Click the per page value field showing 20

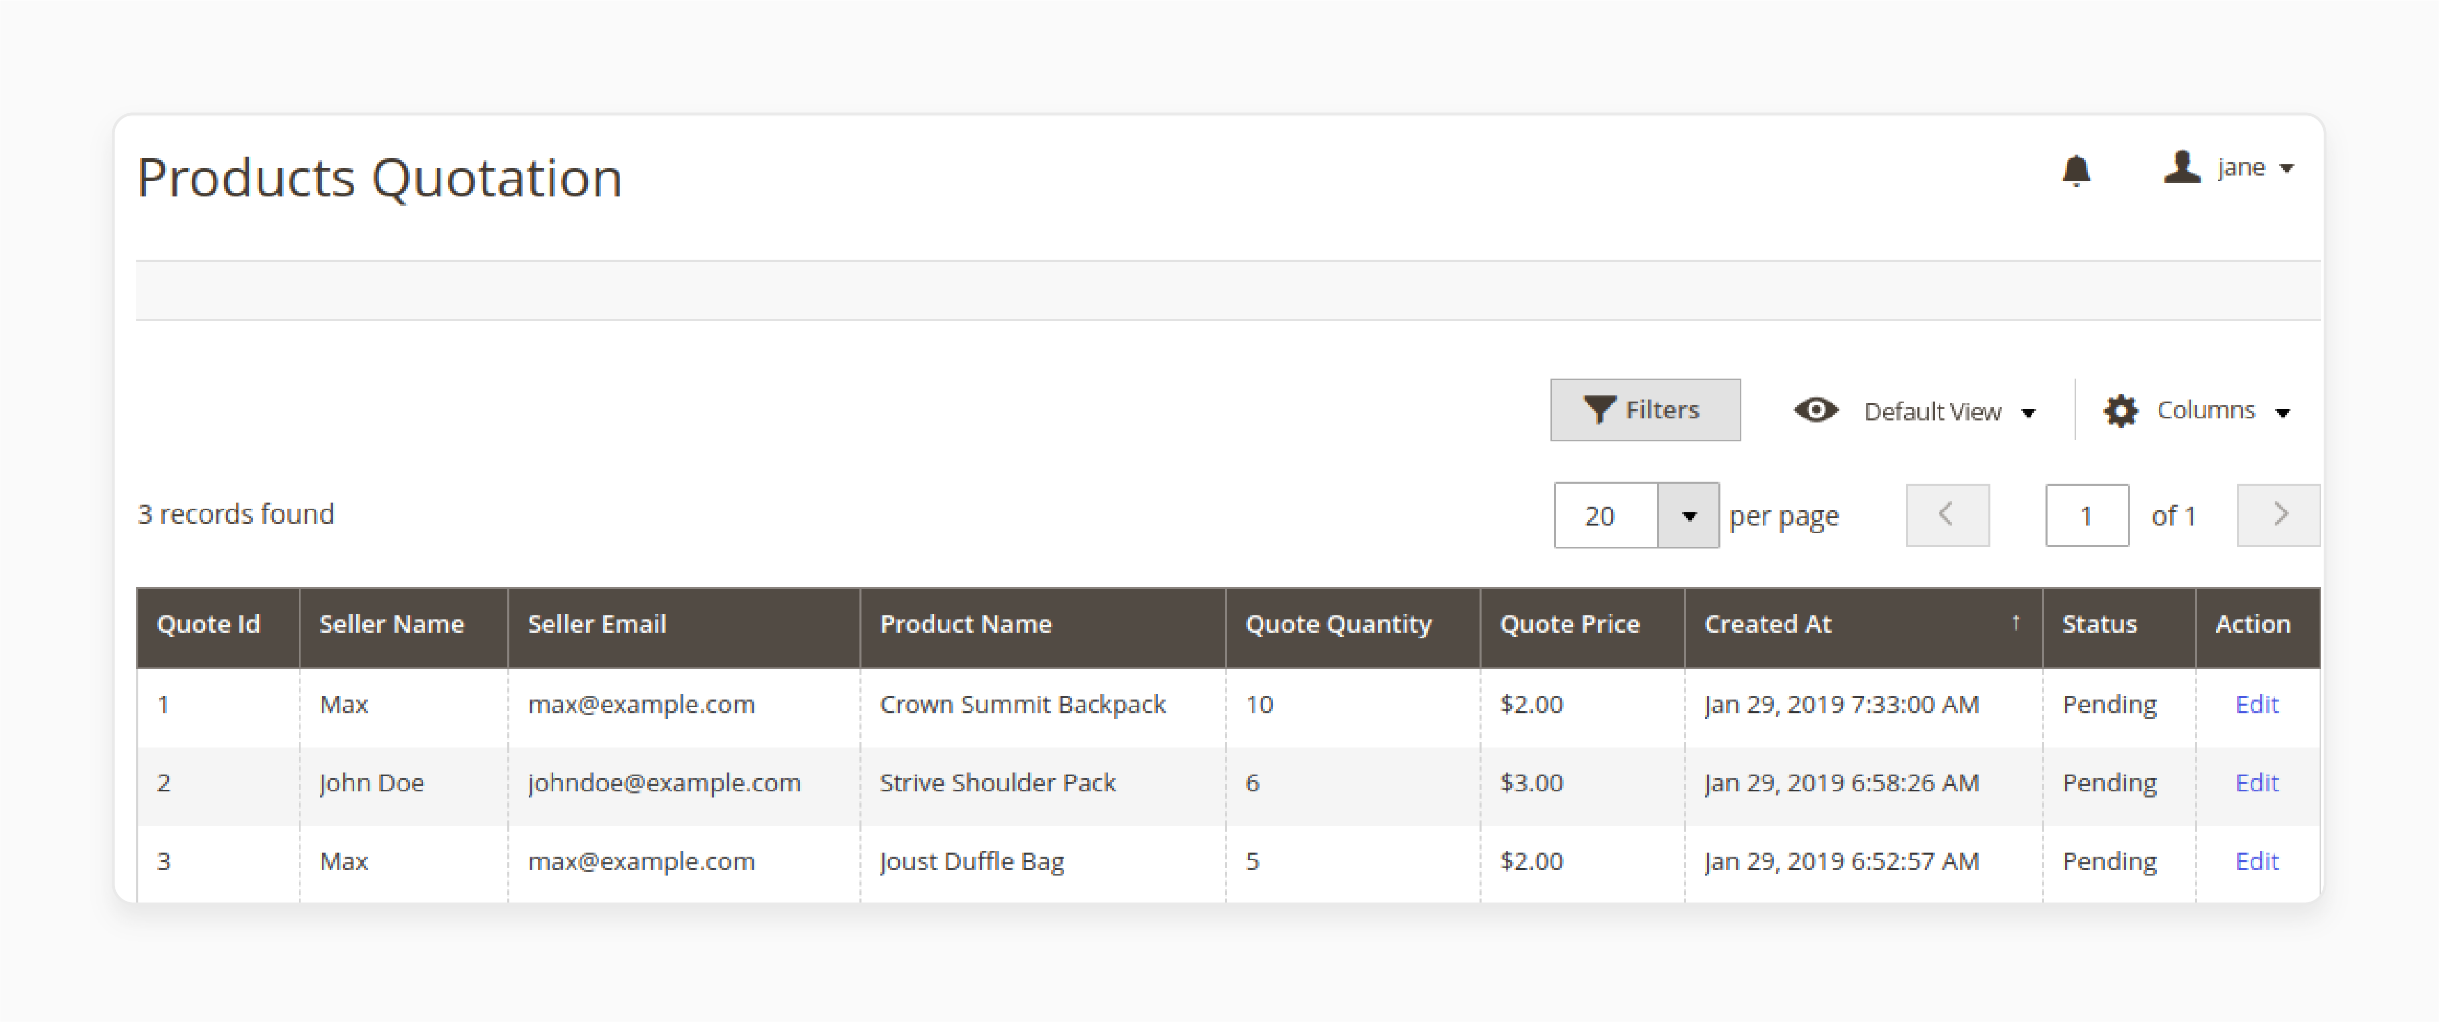pos(1606,516)
